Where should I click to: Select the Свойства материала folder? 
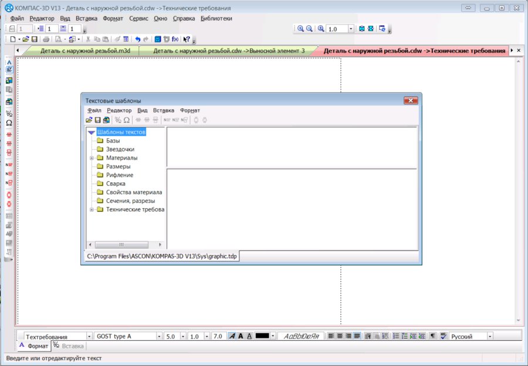click(134, 192)
